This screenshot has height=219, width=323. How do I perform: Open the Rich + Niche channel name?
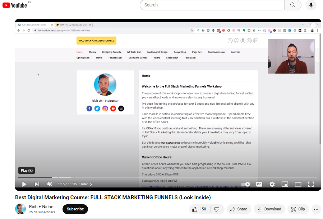(x=41, y=207)
